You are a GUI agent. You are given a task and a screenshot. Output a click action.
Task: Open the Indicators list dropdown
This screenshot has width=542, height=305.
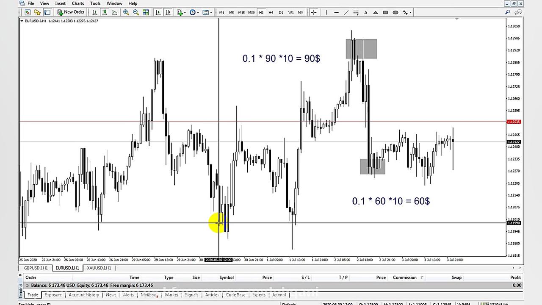point(181,12)
